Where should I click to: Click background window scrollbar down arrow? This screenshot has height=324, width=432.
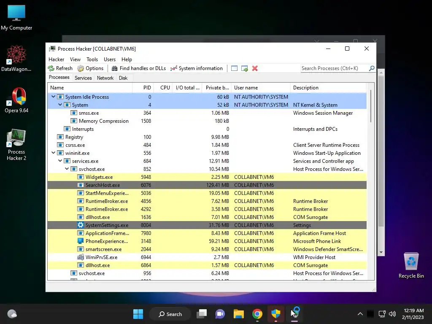pyautogui.click(x=381, y=252)
